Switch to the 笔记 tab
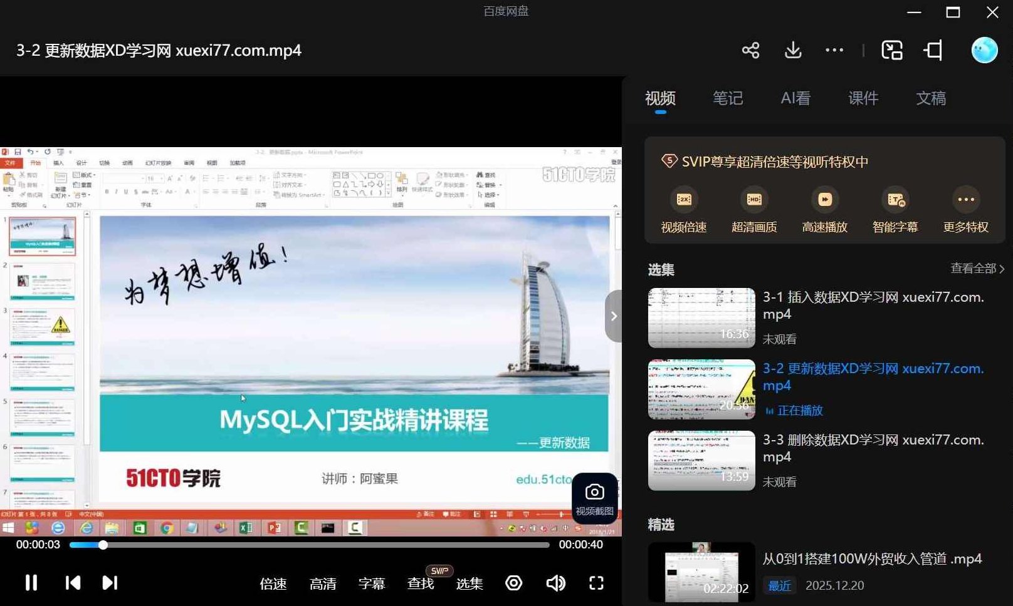The width and height of the screenshot is (1013, 606). click(x=727, y=98)
